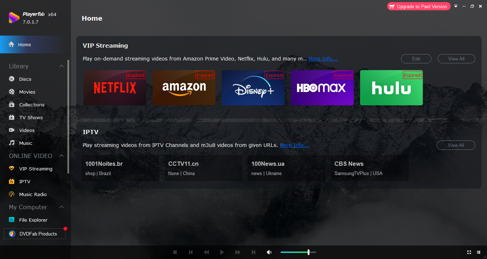Click the Videos camera icon
This screenshot has height=259, width=487.
pos(12,130)
